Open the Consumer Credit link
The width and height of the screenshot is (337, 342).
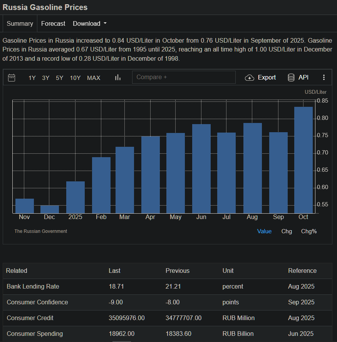[30, 318]
